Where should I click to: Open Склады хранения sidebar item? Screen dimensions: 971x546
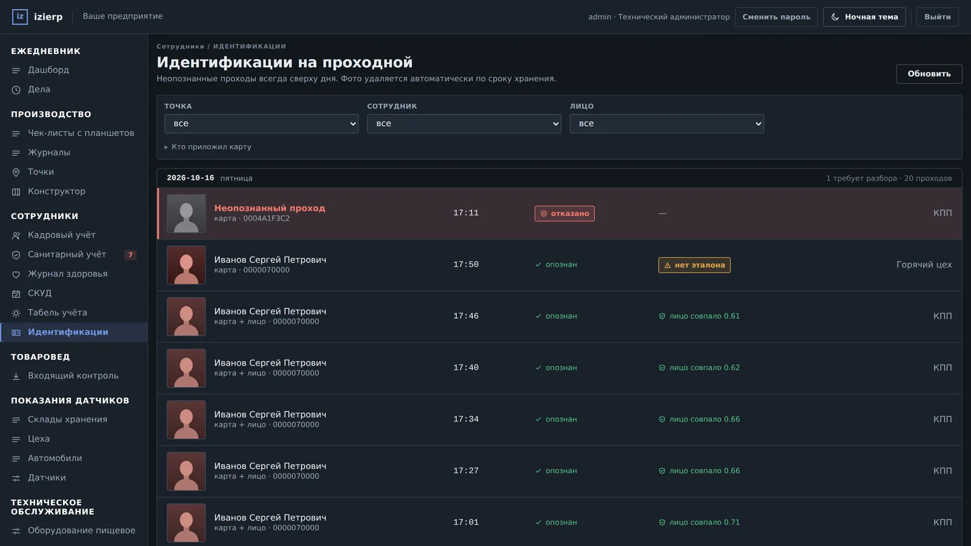(73, 420)
